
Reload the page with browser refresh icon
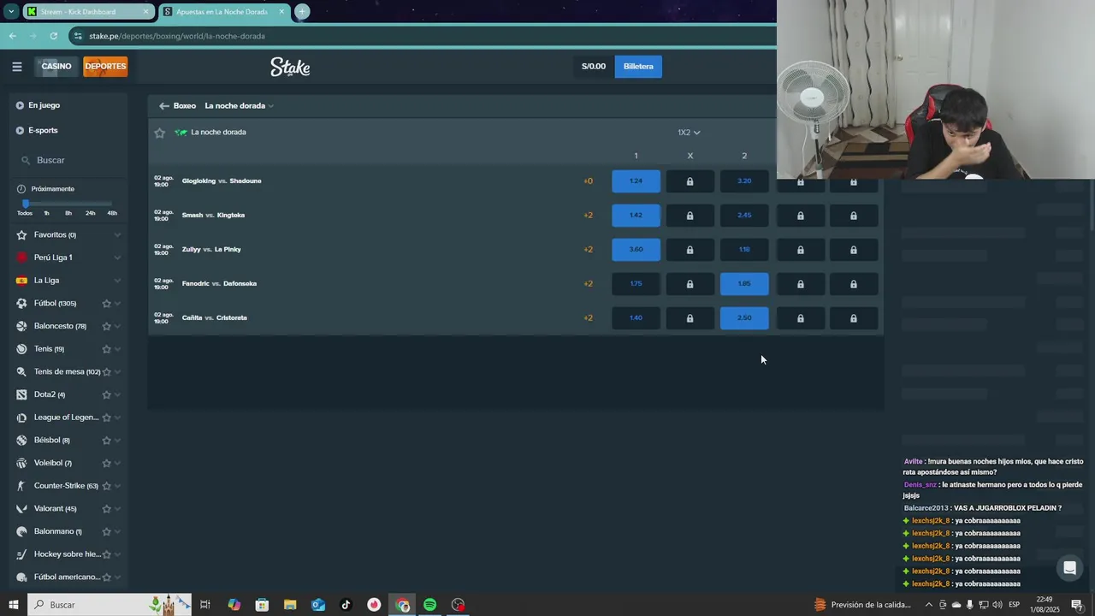(54, 36)
